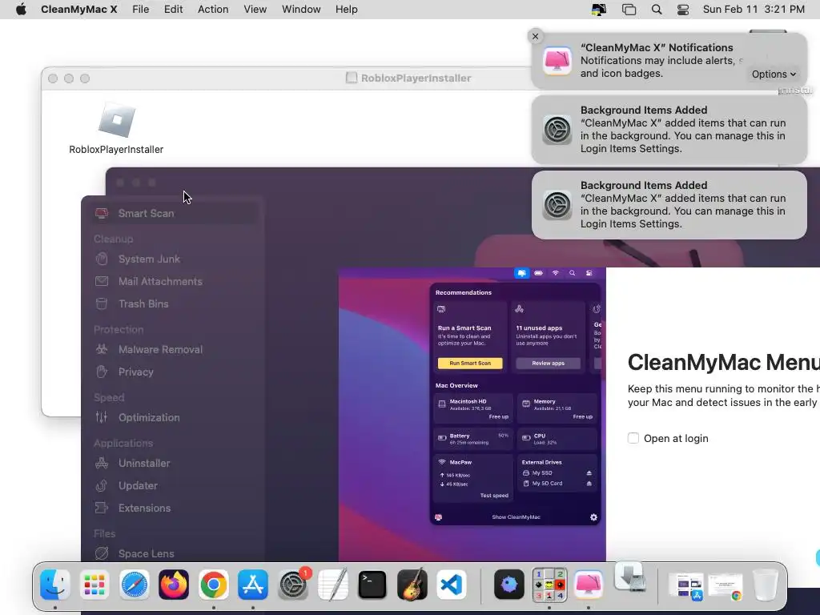
Task: Click the date and time in menu bar
Action: point(754,10)
